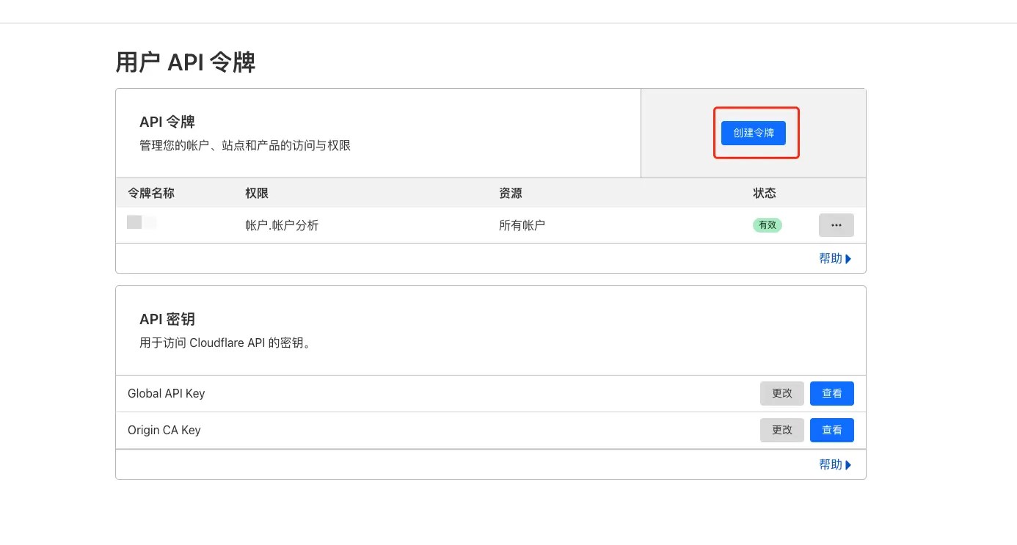The image size is (1017, 545).
Task: Expand the 帮助 section below the token table
Action: (834, 258)
